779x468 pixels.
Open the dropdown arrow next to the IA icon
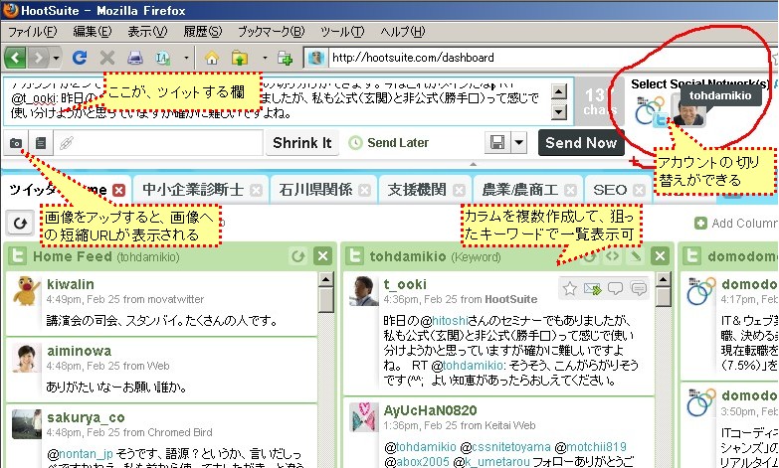click(x=186, y=58)
